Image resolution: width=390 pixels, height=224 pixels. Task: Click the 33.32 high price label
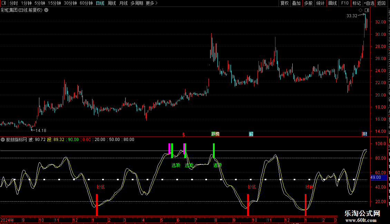352,16
